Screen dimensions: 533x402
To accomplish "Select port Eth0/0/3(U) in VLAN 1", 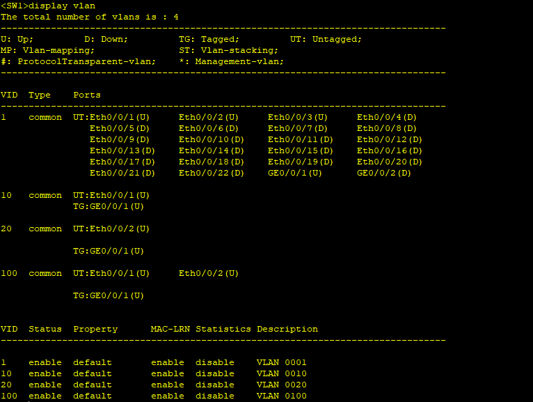I will tap(297, 117).
